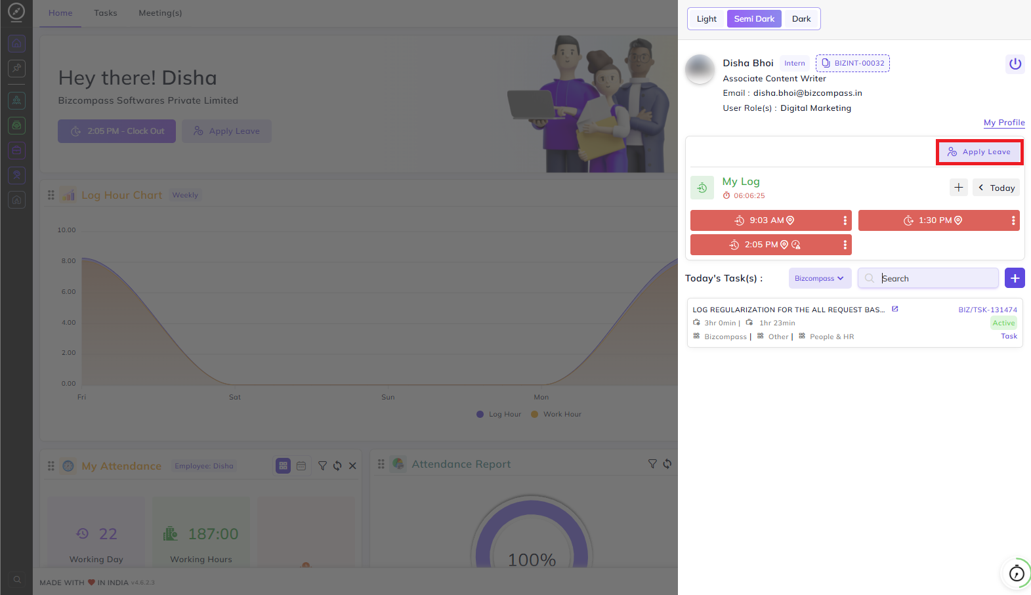
Task: Click Disha Bhoi's profile avatar
Action: [700, 69]
